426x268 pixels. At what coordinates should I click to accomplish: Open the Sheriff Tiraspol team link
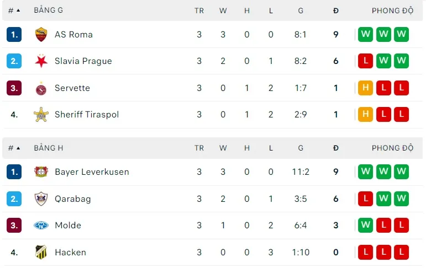coord(87,115)
